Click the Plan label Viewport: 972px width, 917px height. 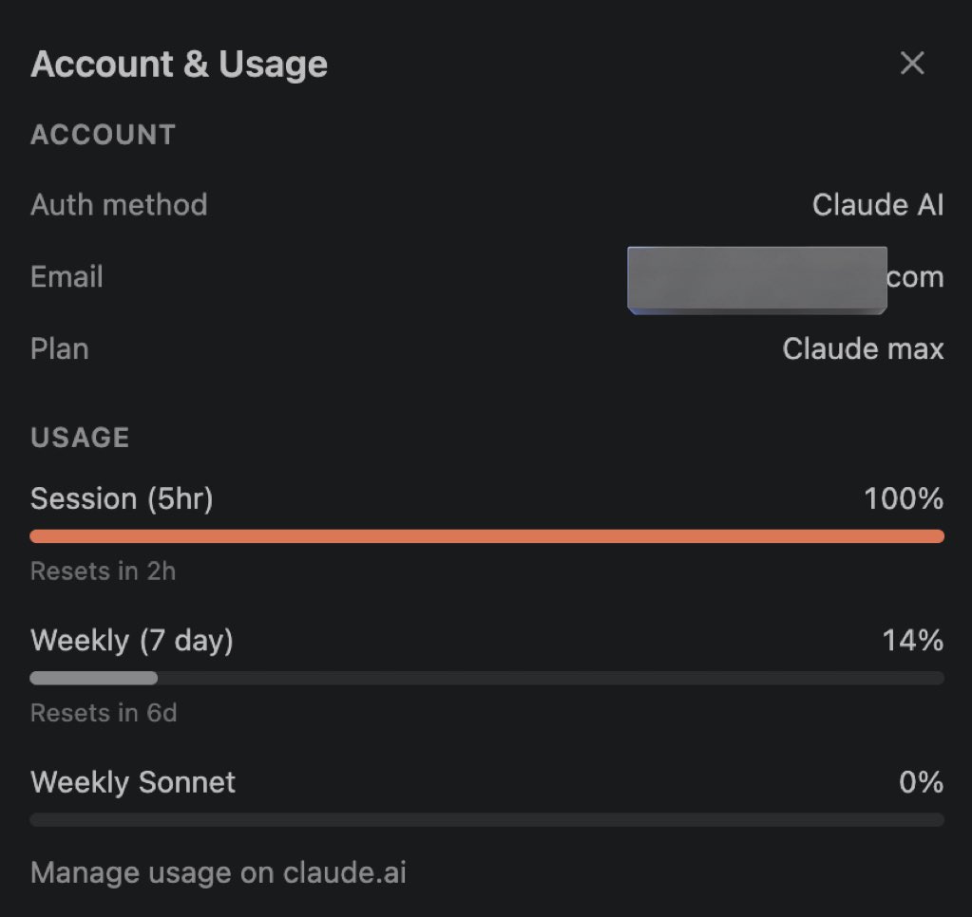click(x=60, y=349)
